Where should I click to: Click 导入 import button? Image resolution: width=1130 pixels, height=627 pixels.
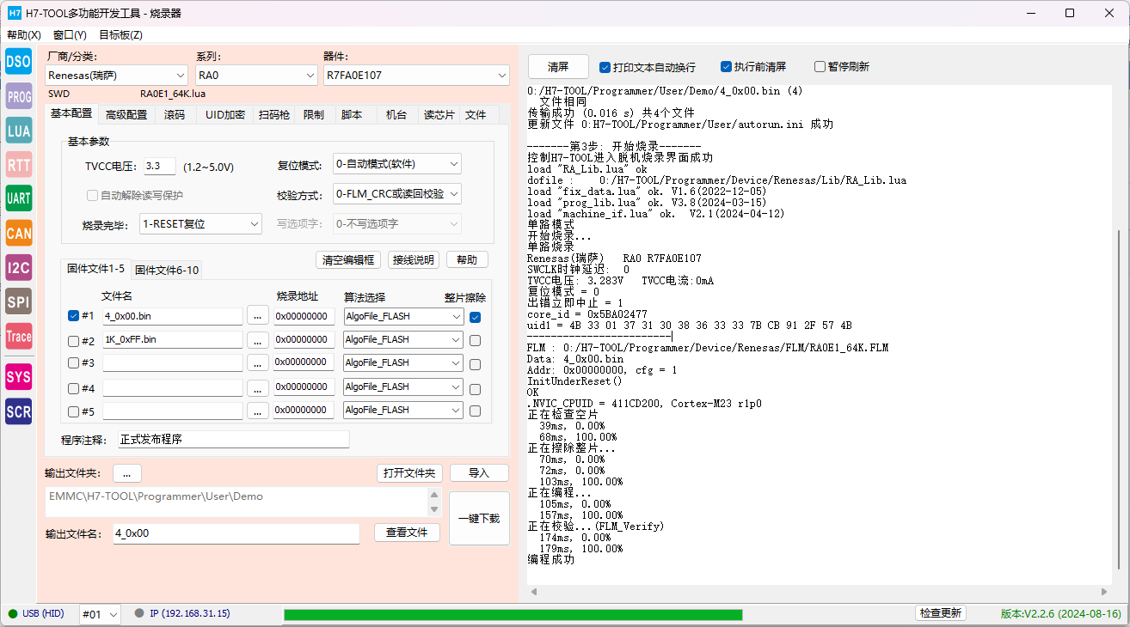click(x=479, y=473)
